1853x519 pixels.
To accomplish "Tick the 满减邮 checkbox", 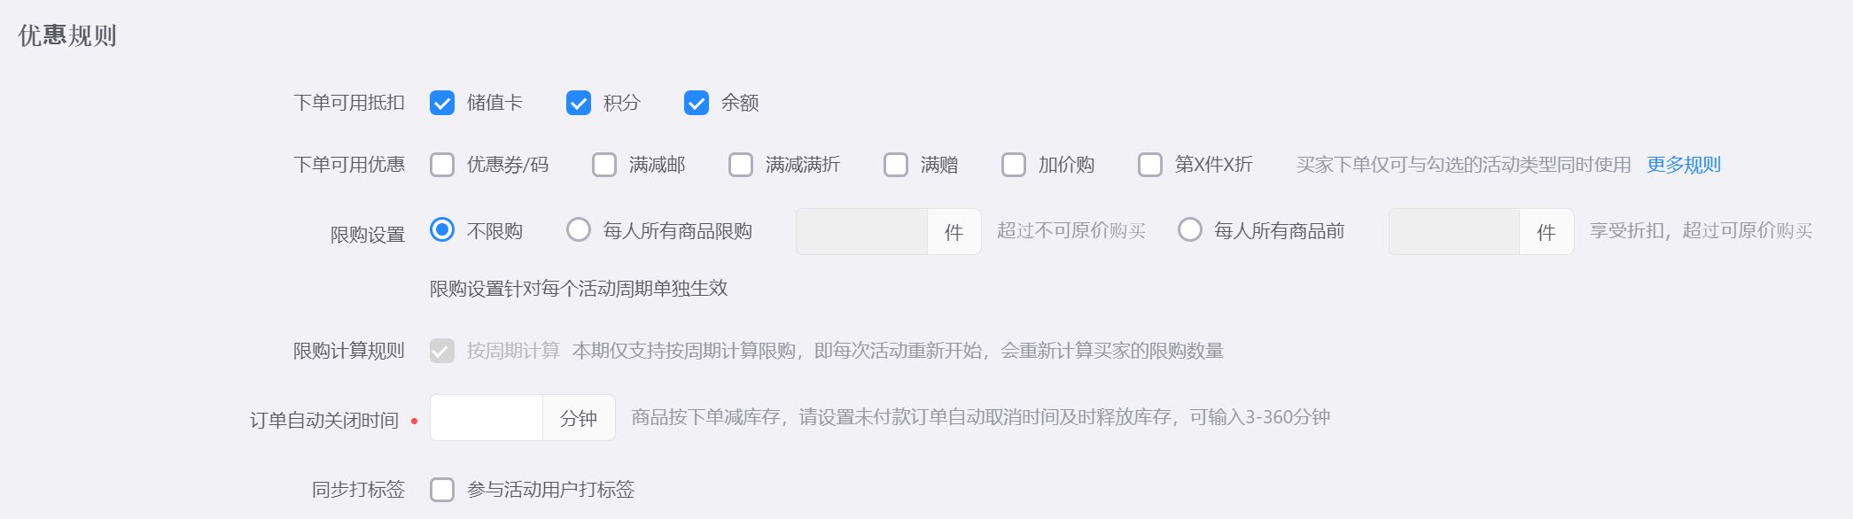I will point(604,165).
